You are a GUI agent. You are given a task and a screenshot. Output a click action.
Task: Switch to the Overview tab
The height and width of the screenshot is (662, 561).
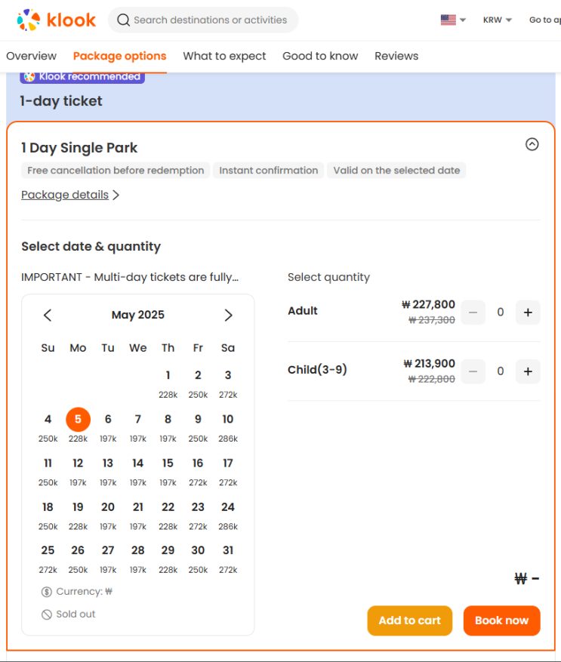click(x=31, y=56)
